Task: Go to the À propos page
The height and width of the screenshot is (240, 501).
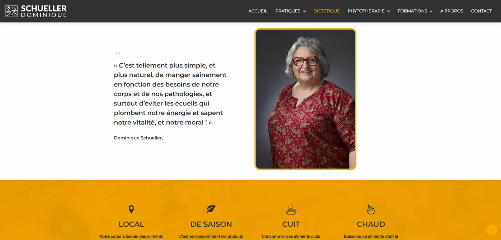Action: (x=452, y=11)
